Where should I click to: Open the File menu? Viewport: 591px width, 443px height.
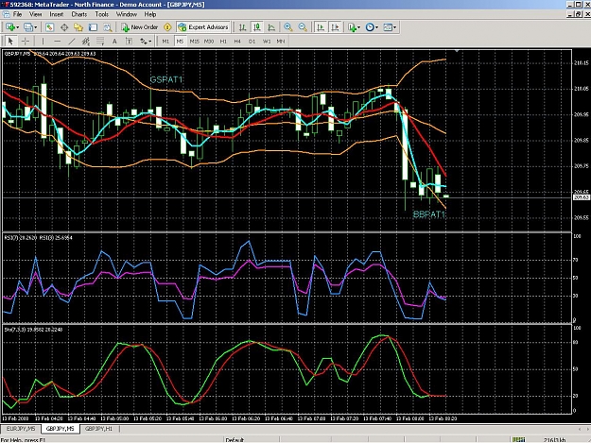click(17, 14)
